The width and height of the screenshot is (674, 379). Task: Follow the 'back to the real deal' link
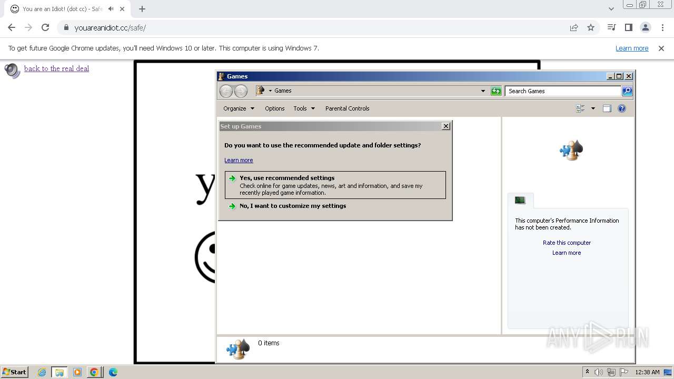pyautogui.click(x=56, y=68)
